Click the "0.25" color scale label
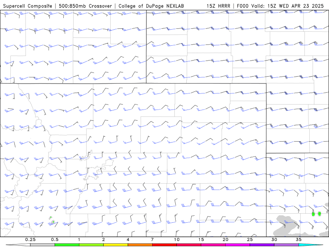 coord(30,240)
